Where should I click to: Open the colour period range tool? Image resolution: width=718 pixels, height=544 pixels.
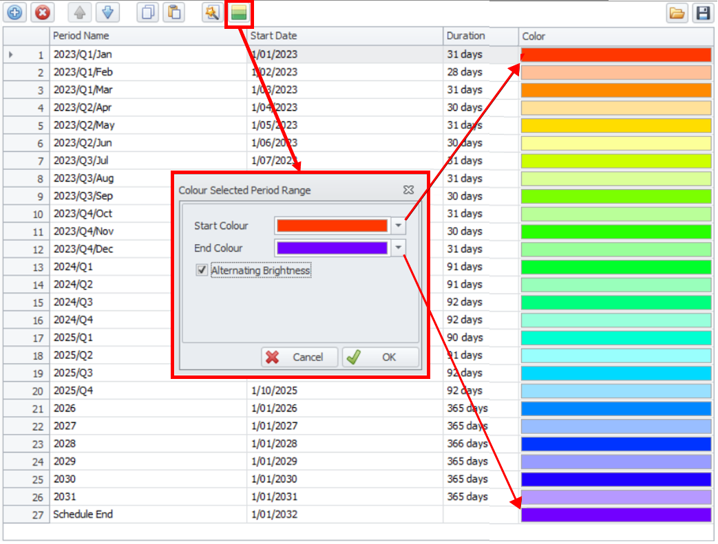click(239, 13)
